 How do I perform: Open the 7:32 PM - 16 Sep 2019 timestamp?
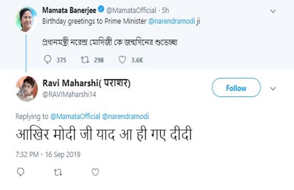coord(48,154)
